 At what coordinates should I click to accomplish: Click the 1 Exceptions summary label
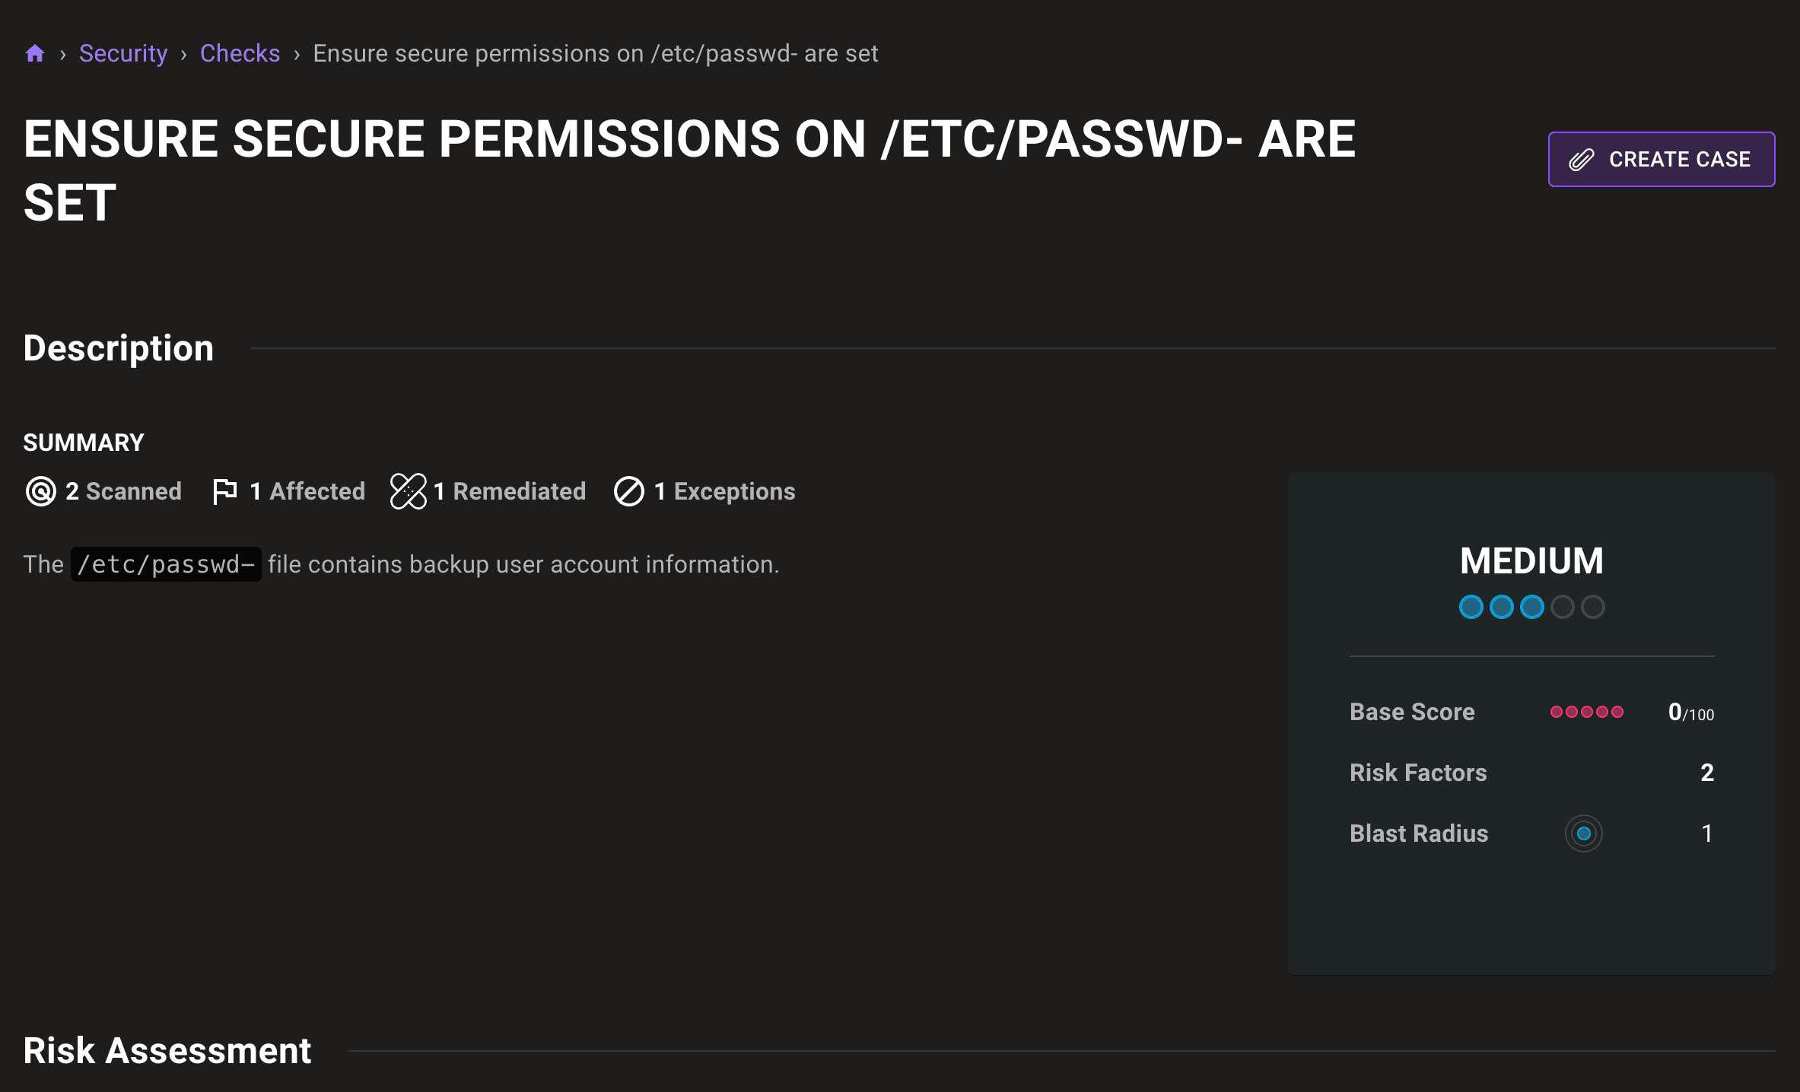724,491
